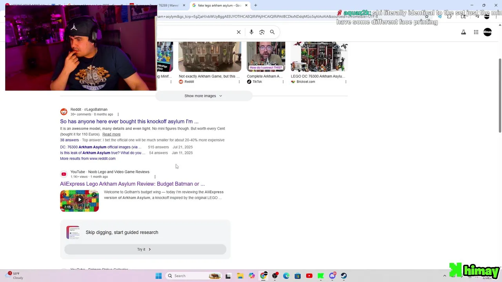Close the Avengers Tower 76269 tab
Screen dimensions: 502x282
[184, 5]
